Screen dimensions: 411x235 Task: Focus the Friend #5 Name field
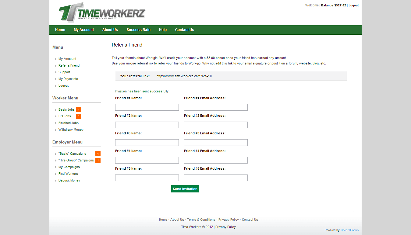tap(147, 178)
